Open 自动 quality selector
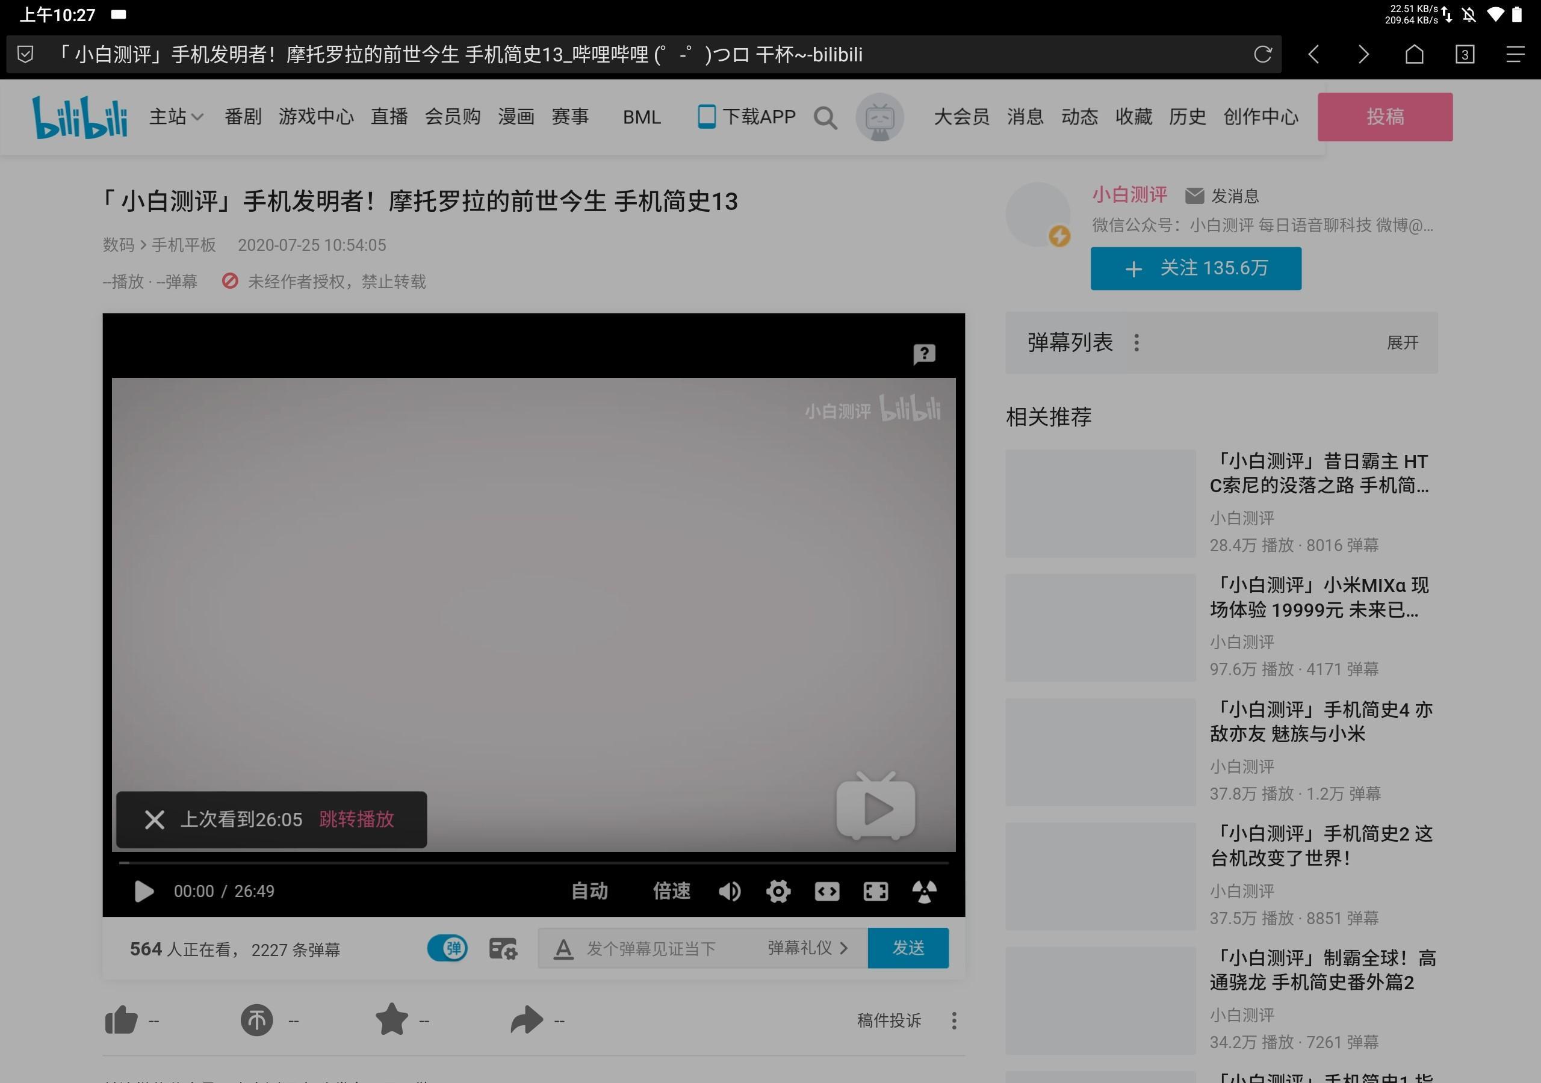The image size is (1541, 1083). click(589, 891)
